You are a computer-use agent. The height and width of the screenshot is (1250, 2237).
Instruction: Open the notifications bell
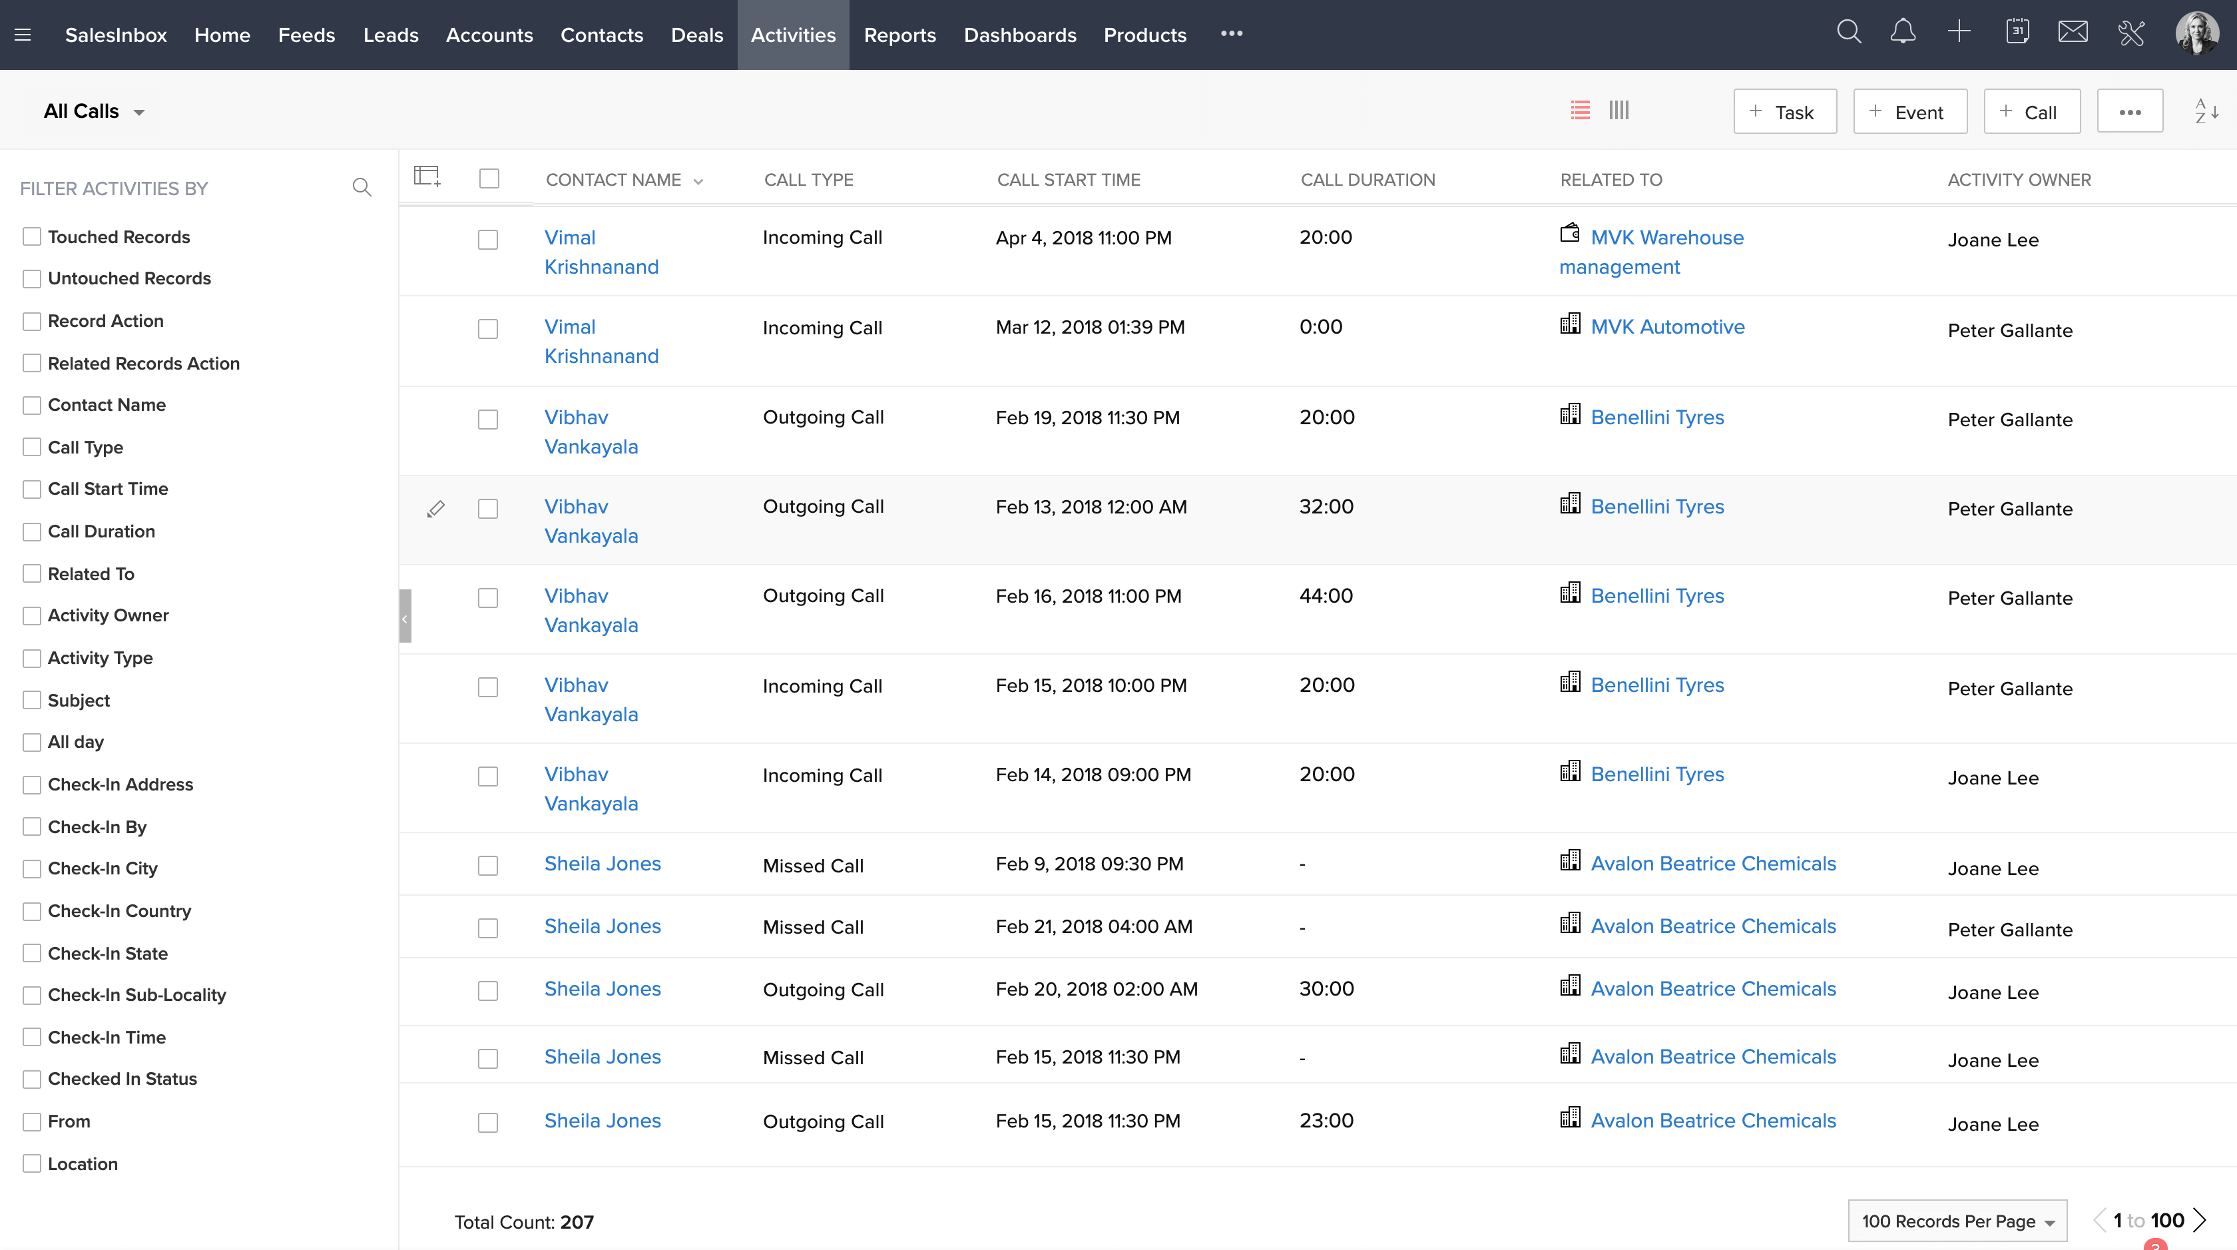coord(1903,33)
